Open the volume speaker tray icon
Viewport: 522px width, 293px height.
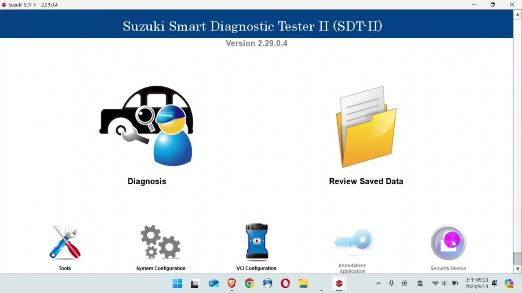pyautogui.click(x=445, y=284)
